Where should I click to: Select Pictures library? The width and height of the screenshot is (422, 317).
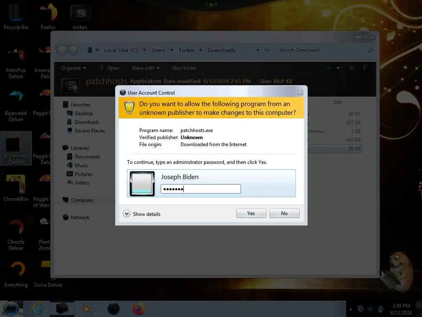83,174
